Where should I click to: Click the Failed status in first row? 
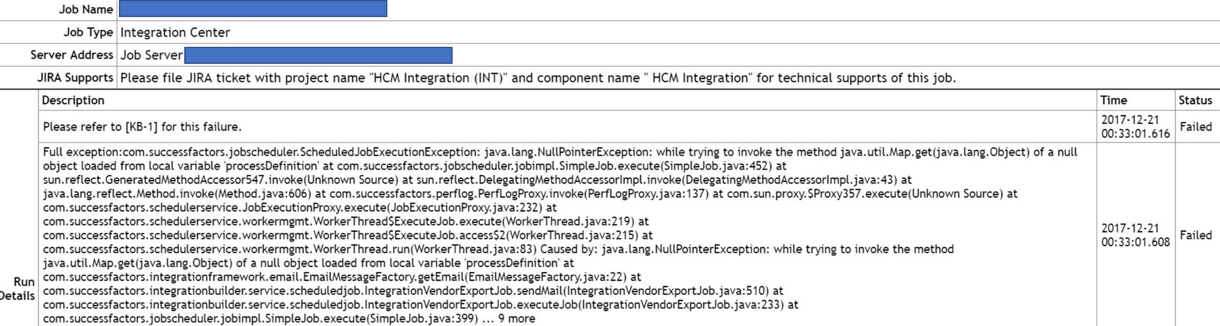(x=1196, y=127)
